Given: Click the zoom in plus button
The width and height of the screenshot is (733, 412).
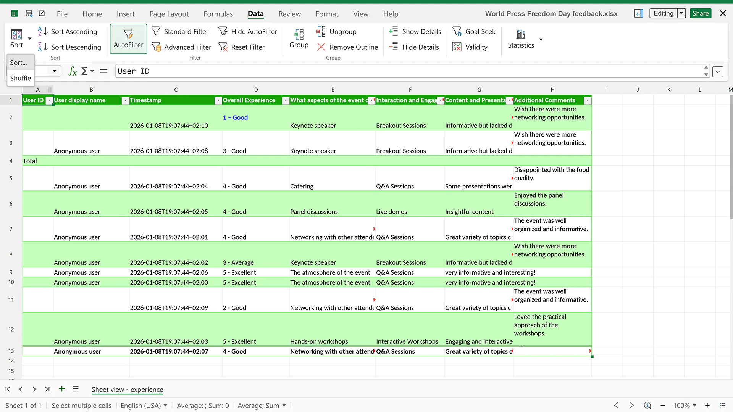Looking at the screenshot, I should (x=707, y=406).
